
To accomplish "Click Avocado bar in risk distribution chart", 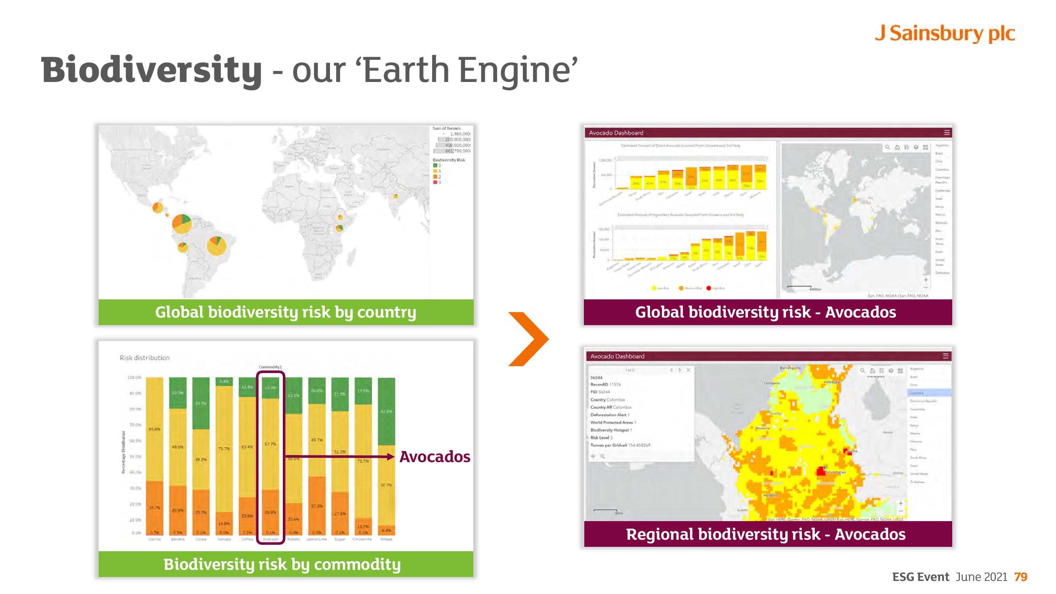I will [x=270, y=456].
